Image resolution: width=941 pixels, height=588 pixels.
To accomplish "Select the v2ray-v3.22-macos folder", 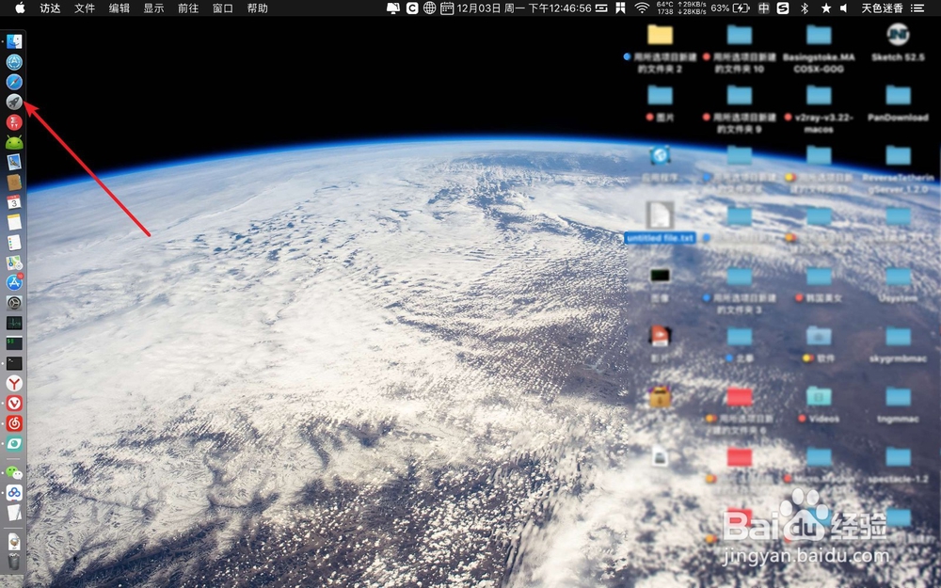I will (819, 109).
